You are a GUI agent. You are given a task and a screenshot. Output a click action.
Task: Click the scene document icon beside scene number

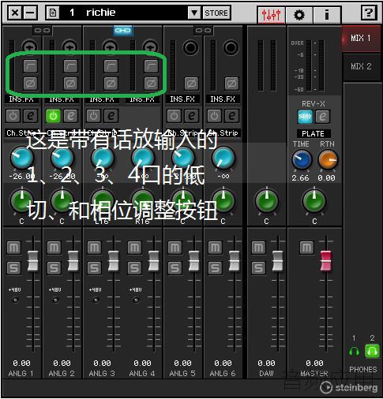(x=53, y=13)
